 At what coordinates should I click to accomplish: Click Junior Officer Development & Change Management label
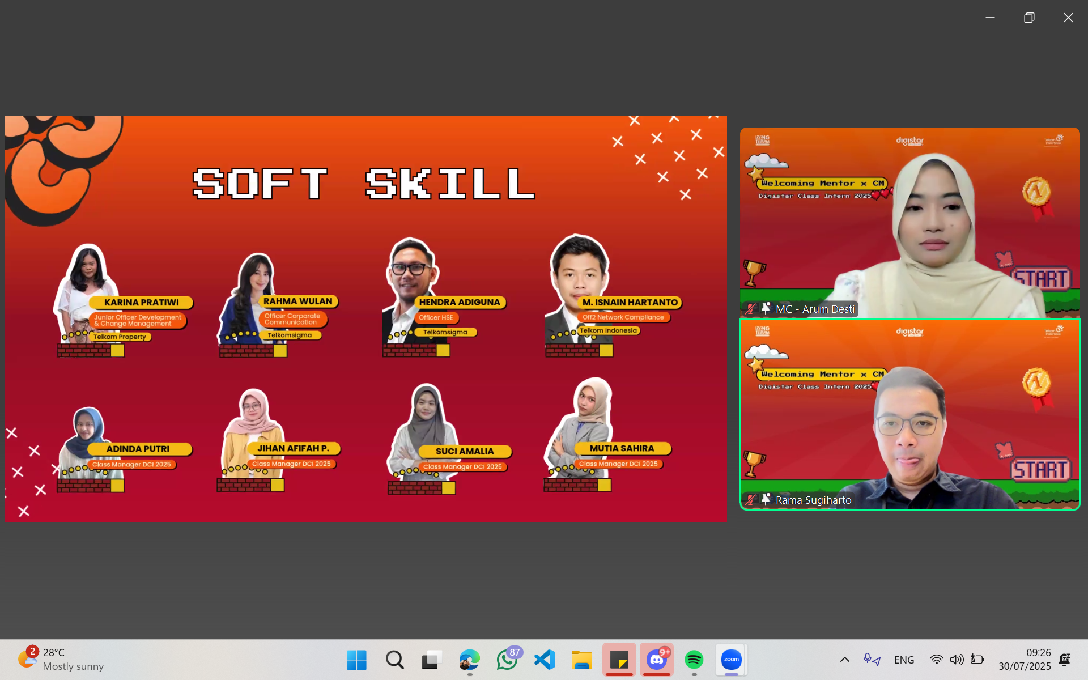(138, 321)
